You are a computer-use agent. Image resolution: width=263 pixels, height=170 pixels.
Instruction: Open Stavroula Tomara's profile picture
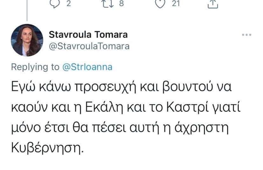click(x=27, y=40)
